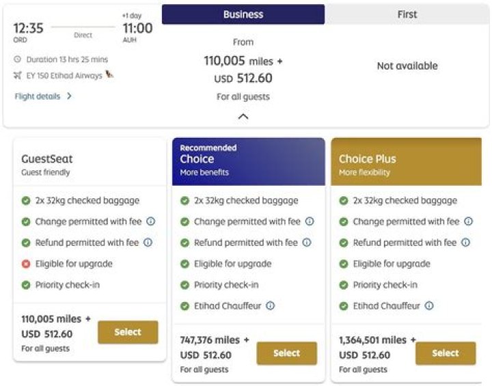The image size is (492, 386).
Task: Switch to the First cabin tab
Action: [407, 14]
